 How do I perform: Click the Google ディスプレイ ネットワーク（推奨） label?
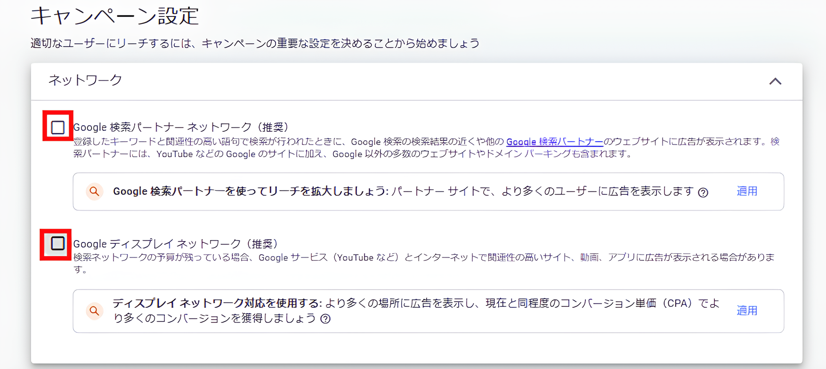[176, 244]
